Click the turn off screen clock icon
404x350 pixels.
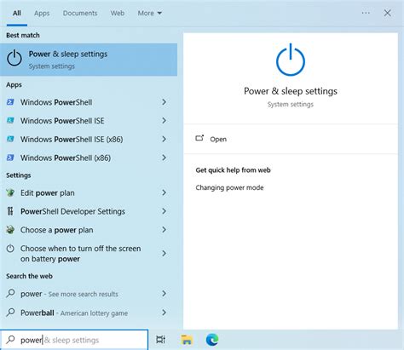pos(10,249)
